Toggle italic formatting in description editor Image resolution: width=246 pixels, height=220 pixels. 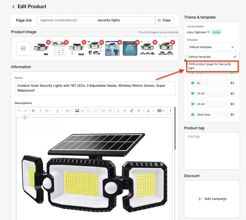pos(40,111)
